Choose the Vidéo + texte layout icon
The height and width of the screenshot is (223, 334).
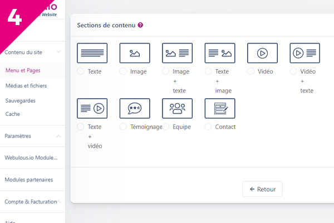[x=304, y=53]
